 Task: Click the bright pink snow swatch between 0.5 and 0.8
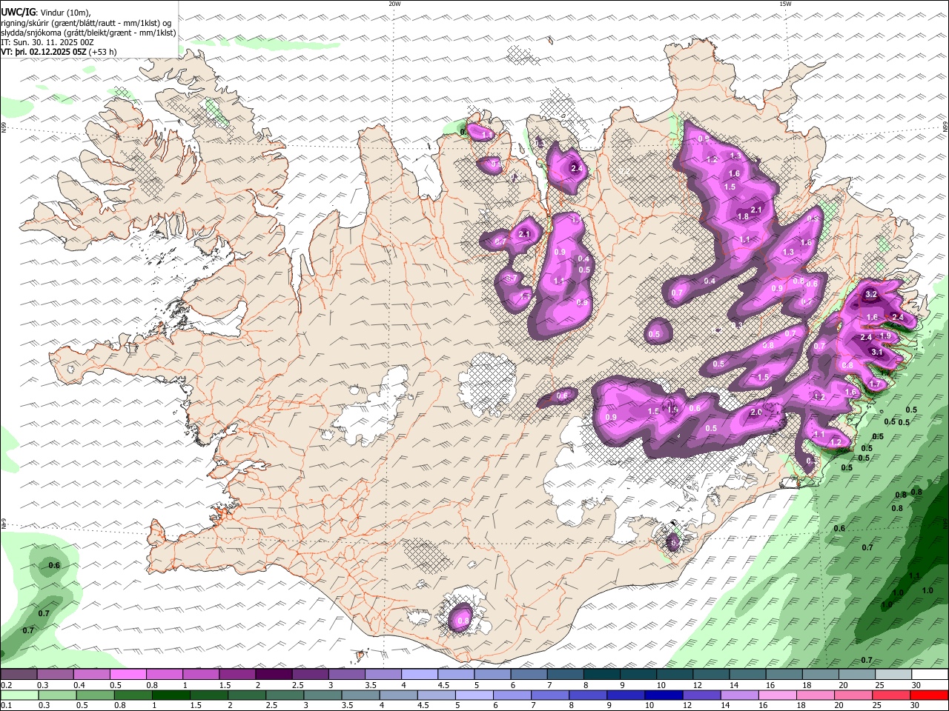[128, 675]
